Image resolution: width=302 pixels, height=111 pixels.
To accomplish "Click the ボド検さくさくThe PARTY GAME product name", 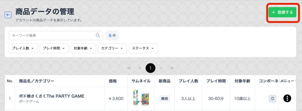I will (x=52, y=96).
